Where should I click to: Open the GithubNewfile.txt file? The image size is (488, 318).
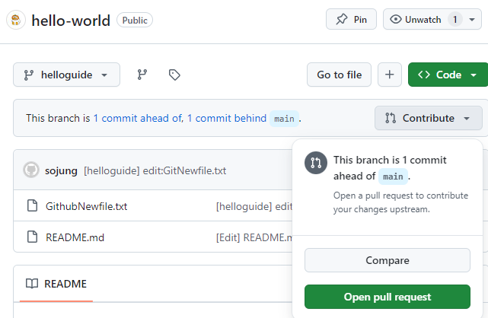pyautogui.click(x=86, y=206)
